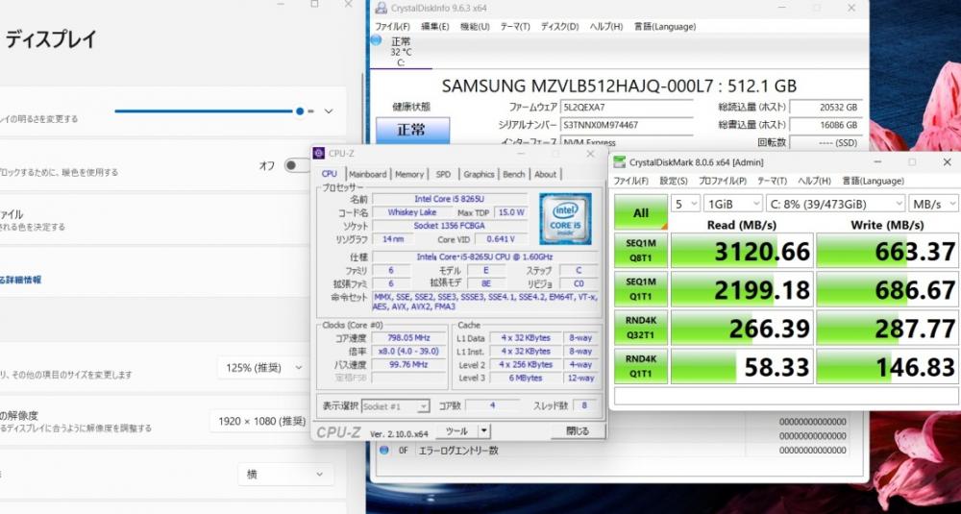Close the CrystalDiskMark window
This screenshot has height=514, width=961.
(947, 162)
